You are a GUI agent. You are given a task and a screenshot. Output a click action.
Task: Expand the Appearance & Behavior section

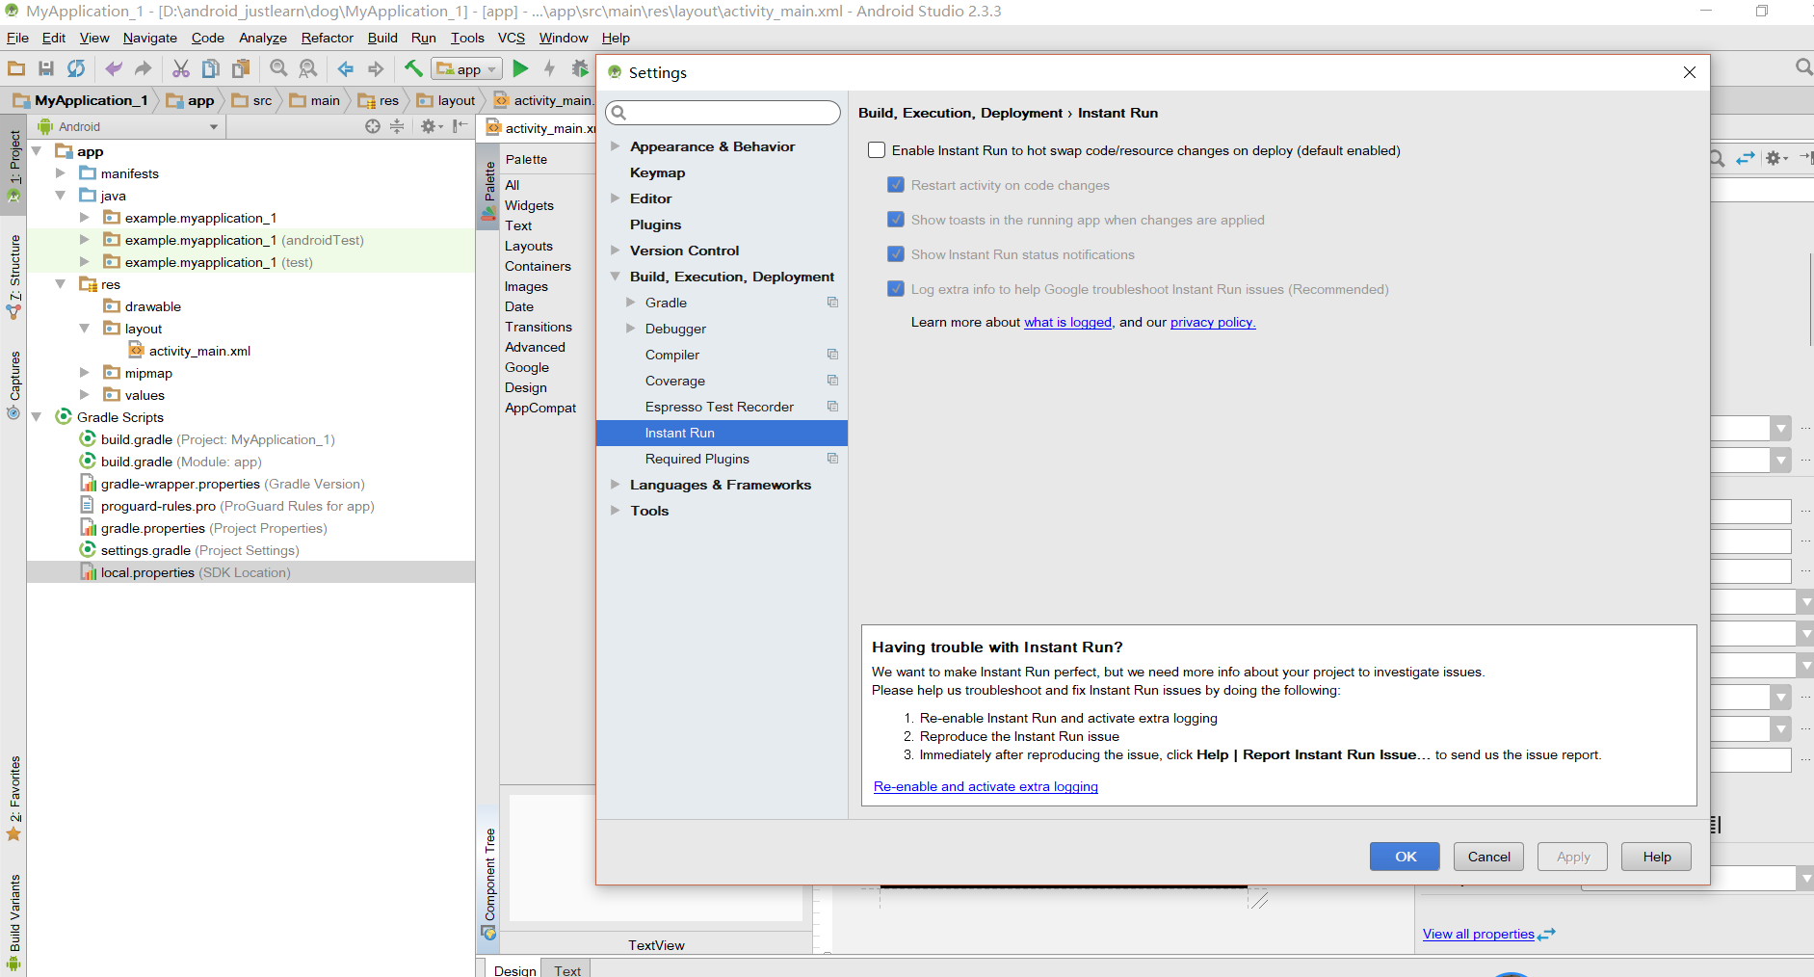(616, 146)
